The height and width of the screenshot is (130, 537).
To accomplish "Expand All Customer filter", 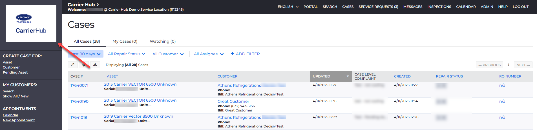I will pos(168,54).
